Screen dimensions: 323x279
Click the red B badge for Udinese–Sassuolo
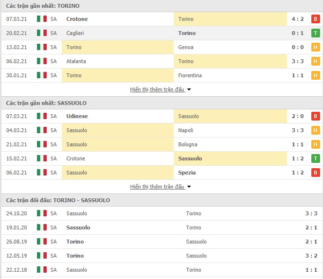point(315,116)
